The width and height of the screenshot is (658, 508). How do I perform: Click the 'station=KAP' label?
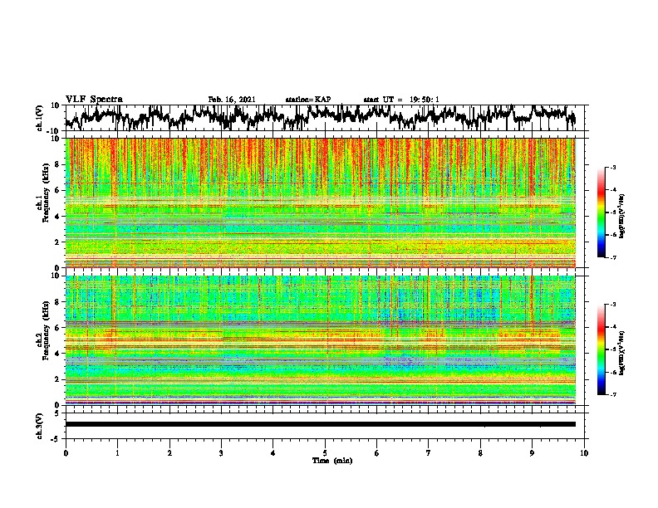[x=308, y=100]
